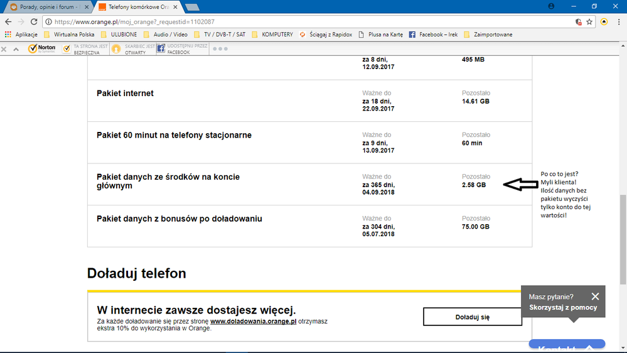Screen dimensions: 627x353
Task: Open the Chrome user profile icon
Action: pos(552,6)
